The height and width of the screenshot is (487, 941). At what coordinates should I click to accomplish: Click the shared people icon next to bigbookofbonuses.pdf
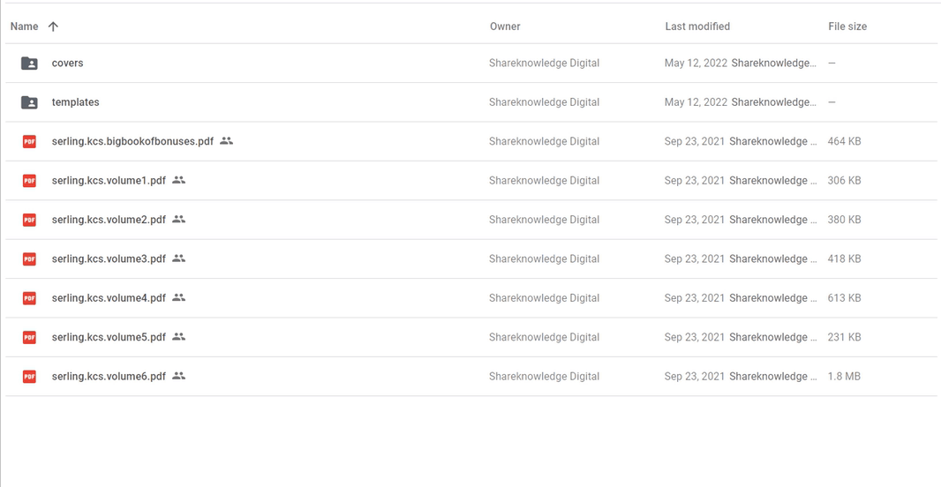click(x=226, y=141)
